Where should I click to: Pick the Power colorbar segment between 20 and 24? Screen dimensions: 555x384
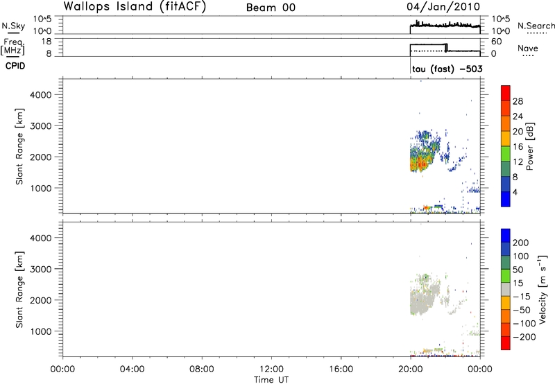(506, 123)
